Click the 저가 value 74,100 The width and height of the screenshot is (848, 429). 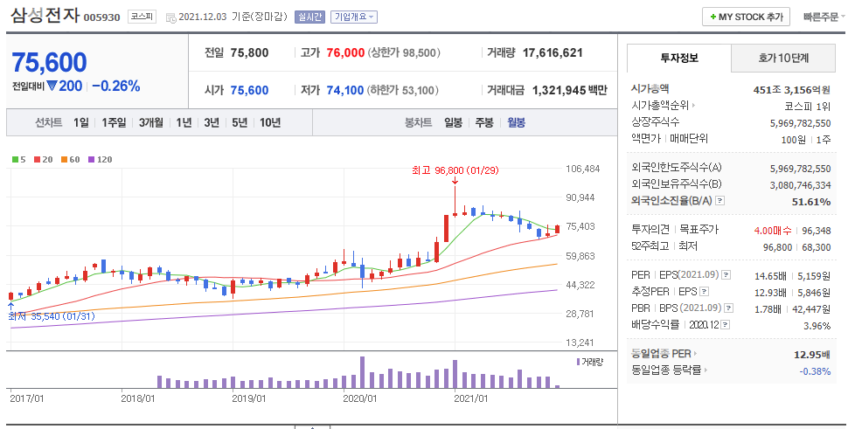click(345, 90)
